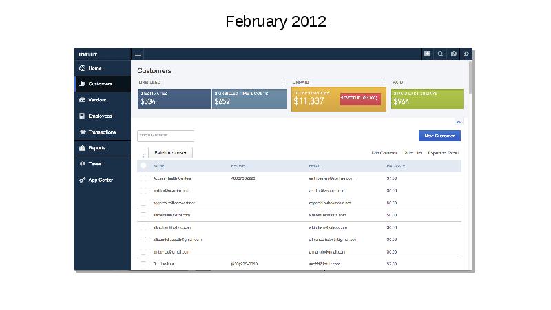Click the Vendors icon in the sidebar

coord(83,100)
